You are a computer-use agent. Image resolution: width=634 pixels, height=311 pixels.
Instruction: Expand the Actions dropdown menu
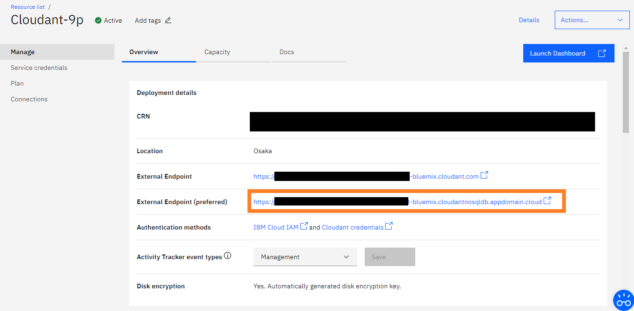(x=592, y=20)
